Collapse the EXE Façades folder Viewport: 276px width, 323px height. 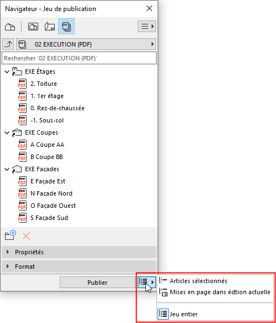pos(7,169)
